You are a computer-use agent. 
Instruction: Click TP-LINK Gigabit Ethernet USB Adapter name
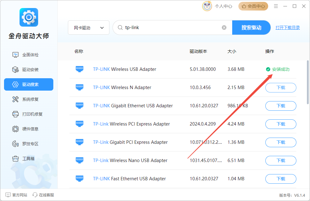coord(133,106)
